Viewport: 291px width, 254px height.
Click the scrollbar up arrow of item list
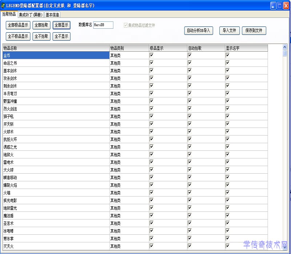[x=285, y=47]
